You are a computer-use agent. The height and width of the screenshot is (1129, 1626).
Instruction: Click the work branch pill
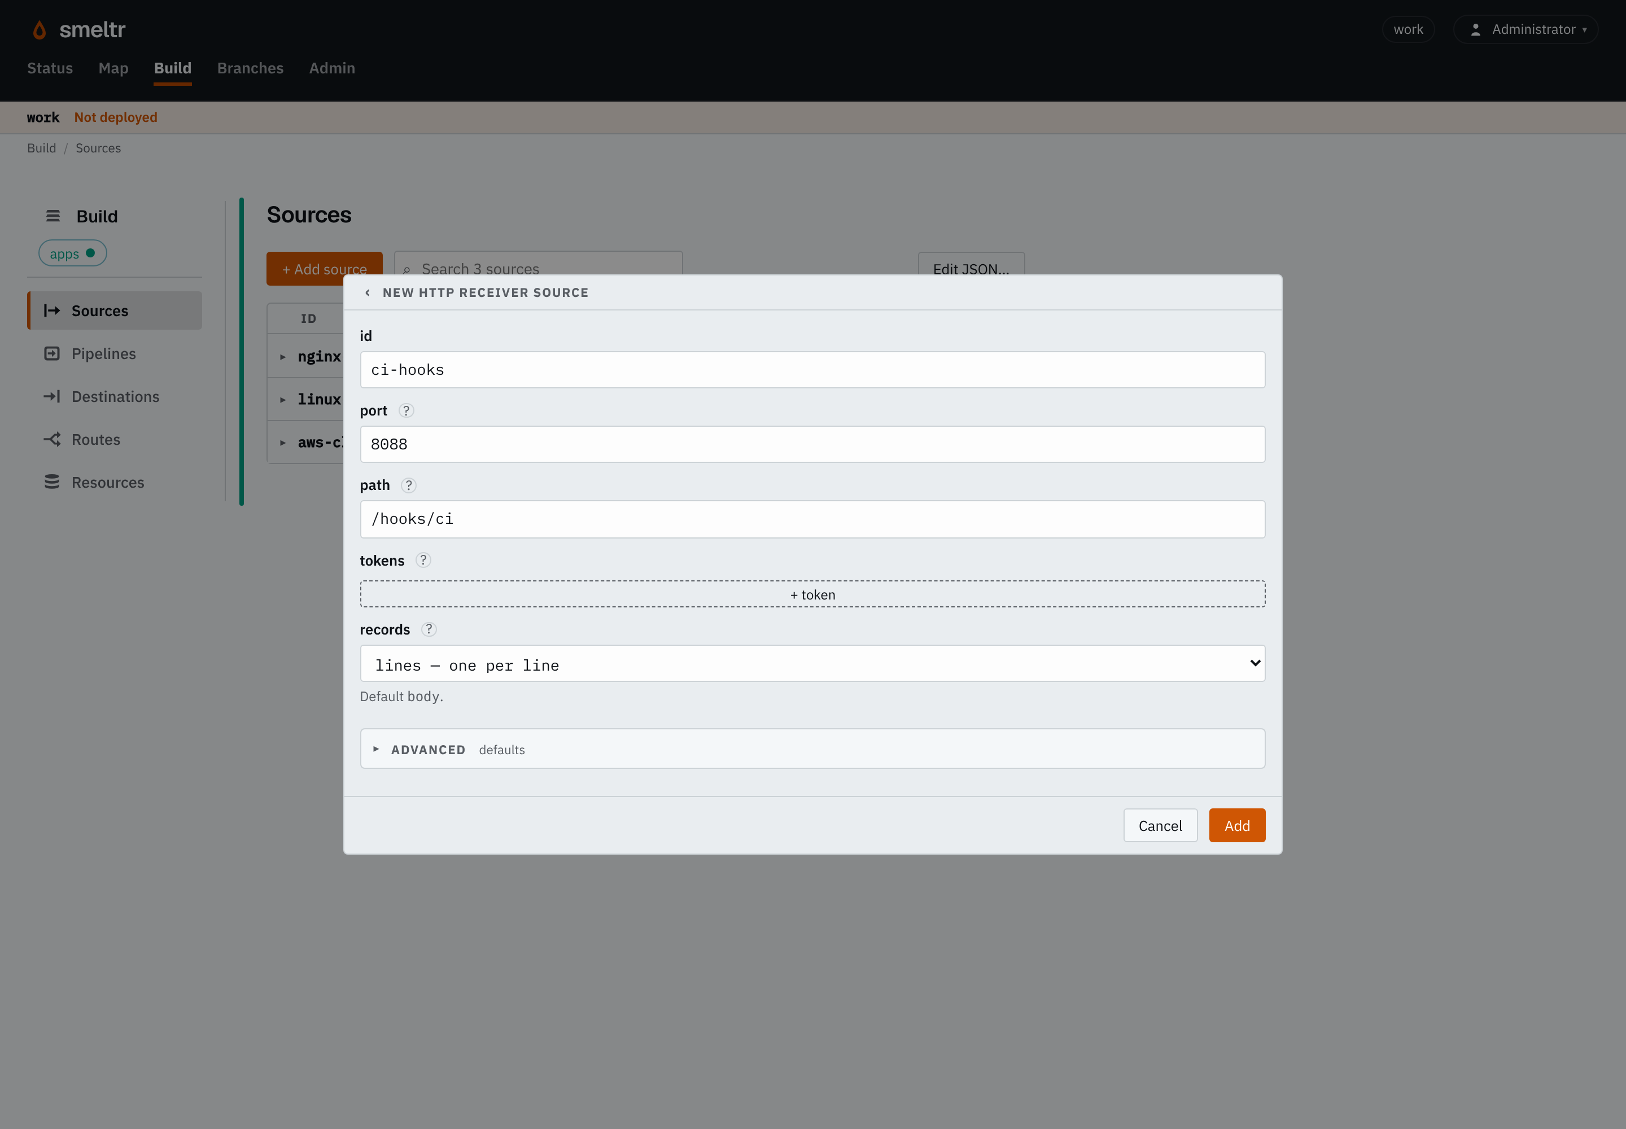point(1408,30)
